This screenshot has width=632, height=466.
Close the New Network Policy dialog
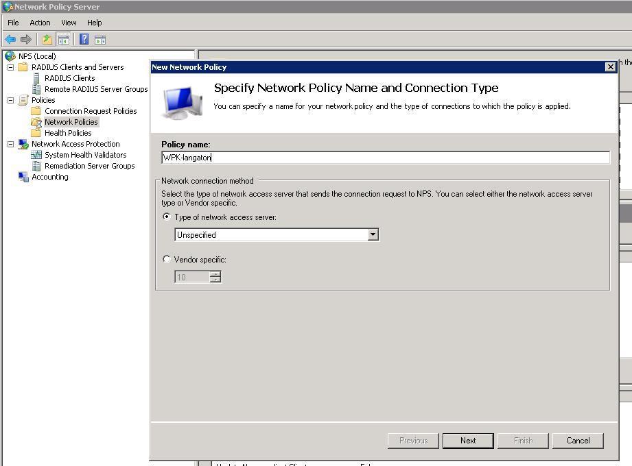tap(611, 66)
